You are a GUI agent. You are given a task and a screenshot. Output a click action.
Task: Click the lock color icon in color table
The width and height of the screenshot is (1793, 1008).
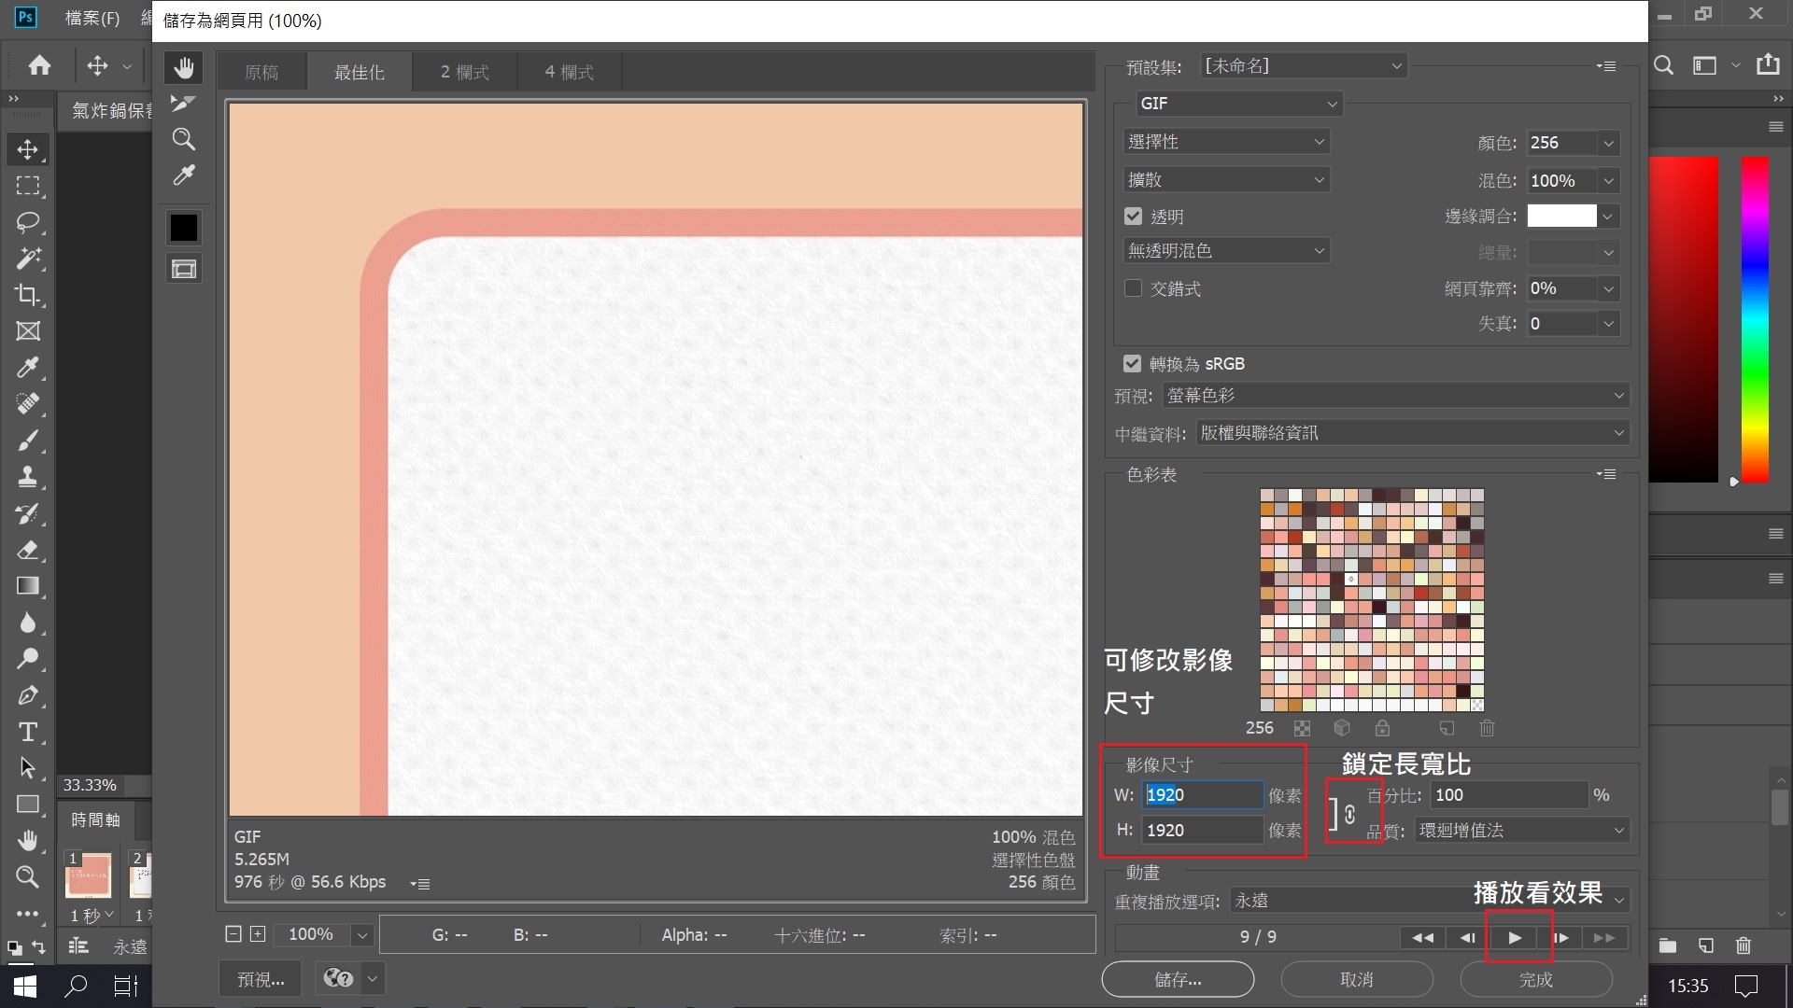1383,728
